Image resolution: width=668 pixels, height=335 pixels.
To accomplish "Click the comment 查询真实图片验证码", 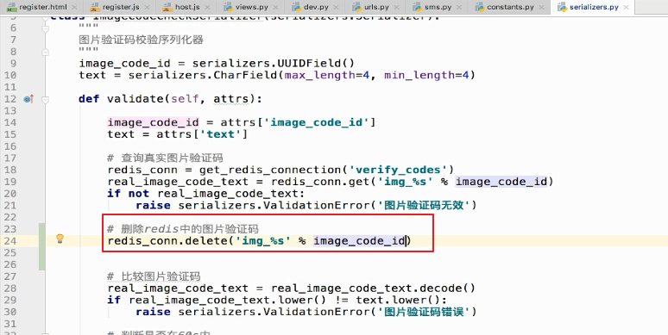I will [166, 158].
